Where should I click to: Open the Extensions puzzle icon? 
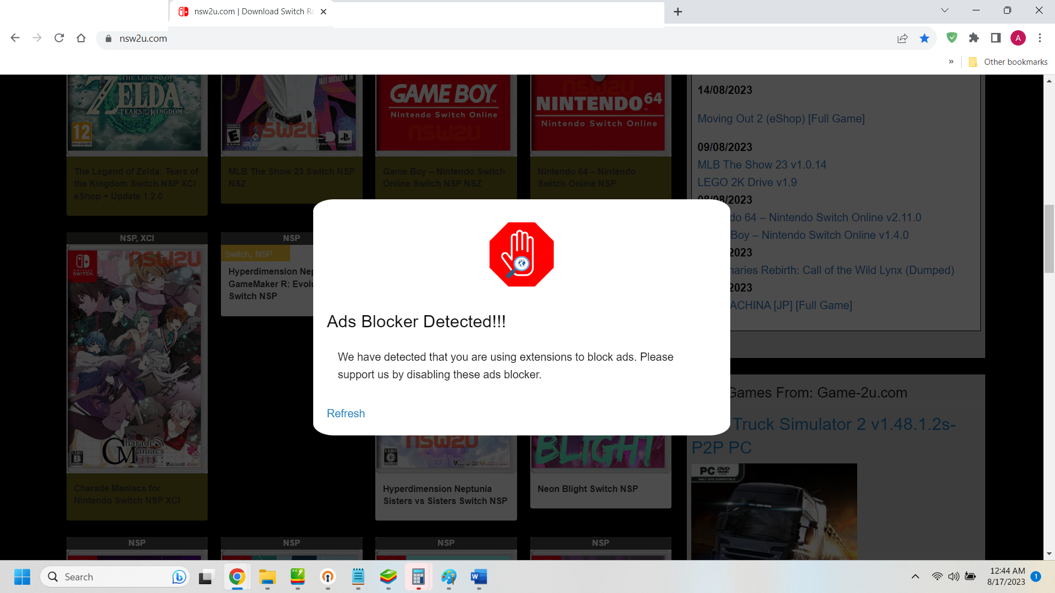[x=974, y=38]
